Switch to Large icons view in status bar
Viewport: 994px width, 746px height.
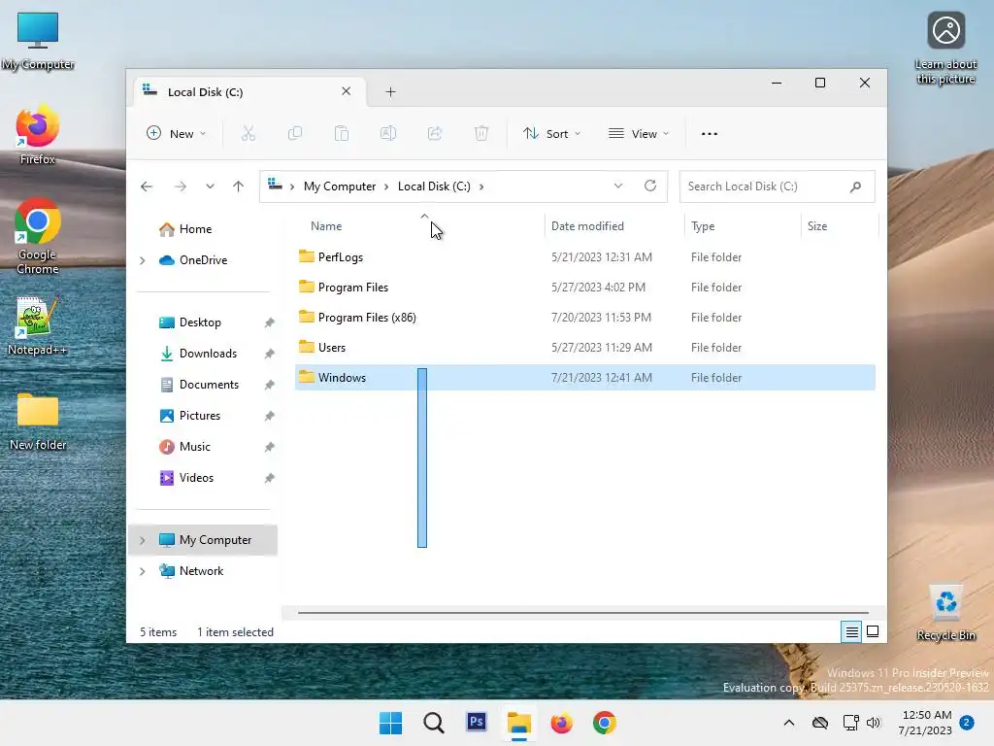(873, 631)
